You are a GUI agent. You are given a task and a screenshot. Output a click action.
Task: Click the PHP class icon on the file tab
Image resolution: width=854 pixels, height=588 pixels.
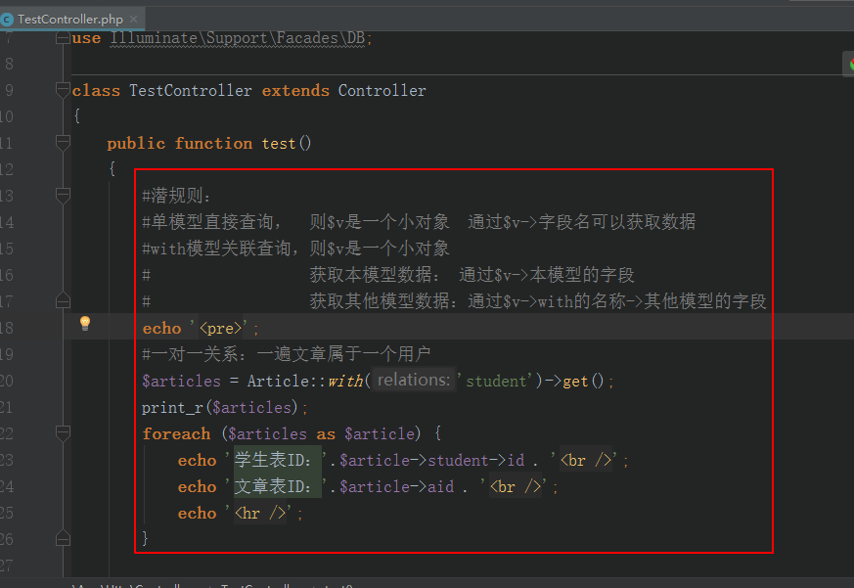[x=8, y=19]
